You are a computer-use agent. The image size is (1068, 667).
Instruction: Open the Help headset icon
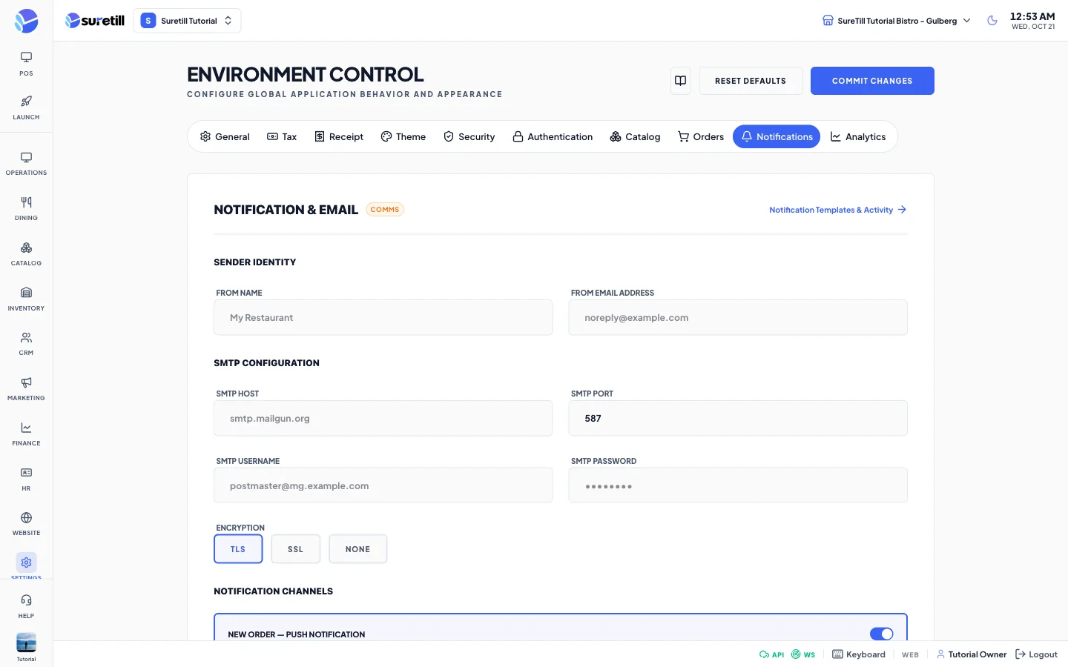pyautogui.click(x=26, y=606)
